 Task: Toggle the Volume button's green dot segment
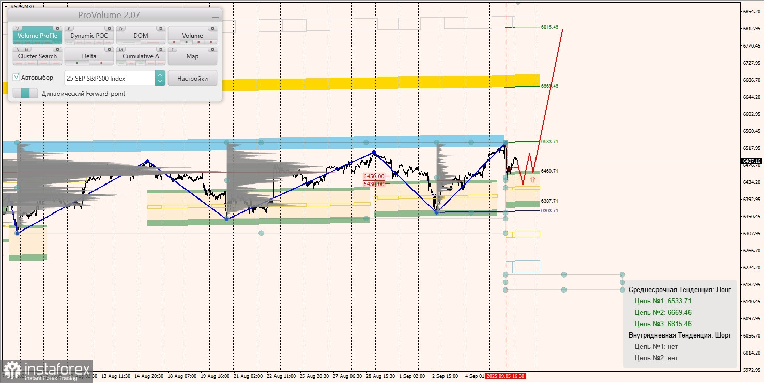pyautogui.click(x=186, y=42)
